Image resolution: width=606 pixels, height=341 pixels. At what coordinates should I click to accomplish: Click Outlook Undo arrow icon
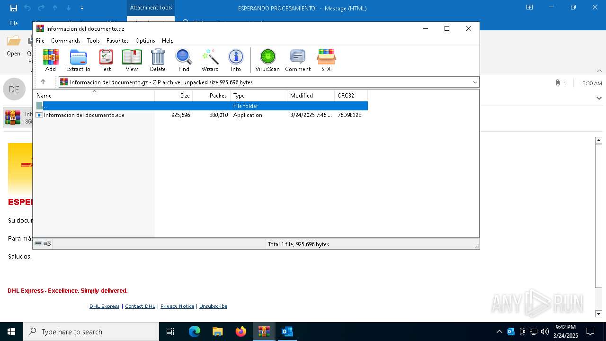click(x=27, y=8)
